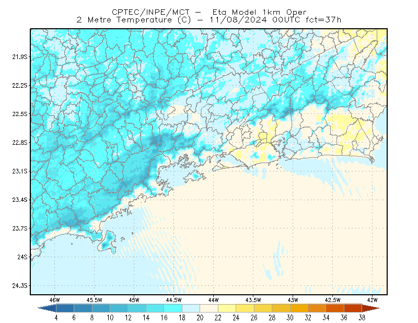Click the 46W longitude axis label
This screenshot has height=323, width=418.
[x=55, y=300]
